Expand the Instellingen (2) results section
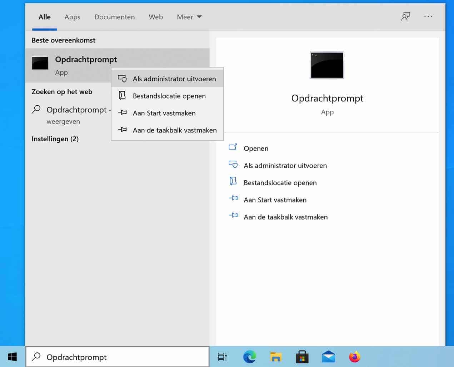The image size is (454, 367). [55, 139]
